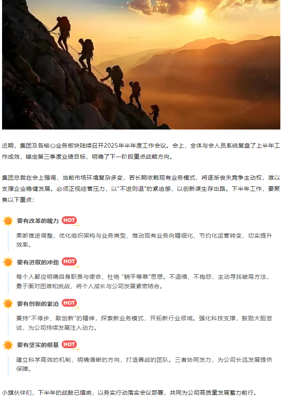Click the closing line starting 小旗伙伴们
Image resolution: width=282 pixels, height=407 pixels.
(129, 393)
